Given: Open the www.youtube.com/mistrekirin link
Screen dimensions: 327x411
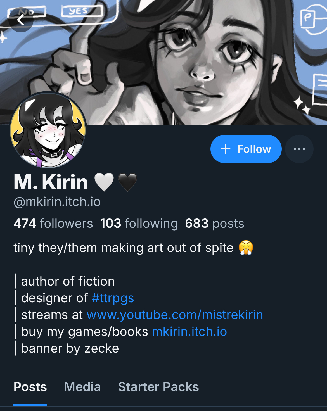Looking at the screenshot, I should [x=175, y=315].
